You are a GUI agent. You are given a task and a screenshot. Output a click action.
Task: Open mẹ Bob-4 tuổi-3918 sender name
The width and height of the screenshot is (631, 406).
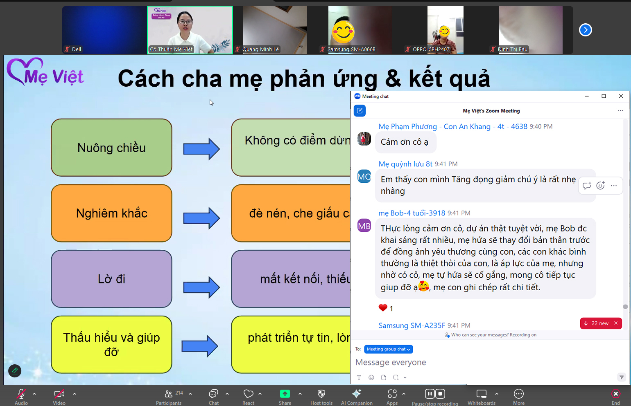click(x=412, y=213)
